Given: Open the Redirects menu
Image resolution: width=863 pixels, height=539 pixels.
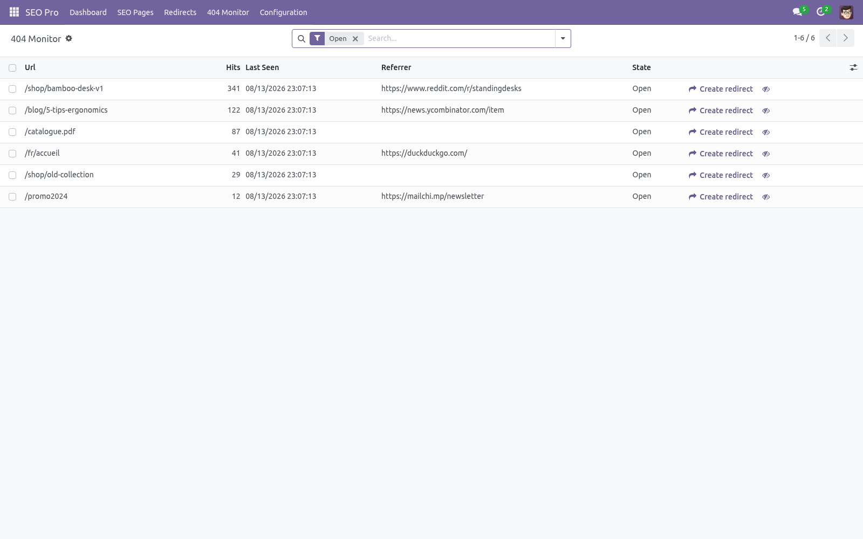Looking at the screenshot, I should 180,12.
